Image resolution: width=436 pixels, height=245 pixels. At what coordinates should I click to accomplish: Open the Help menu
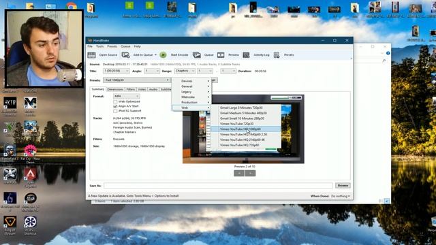click(138, 46)
